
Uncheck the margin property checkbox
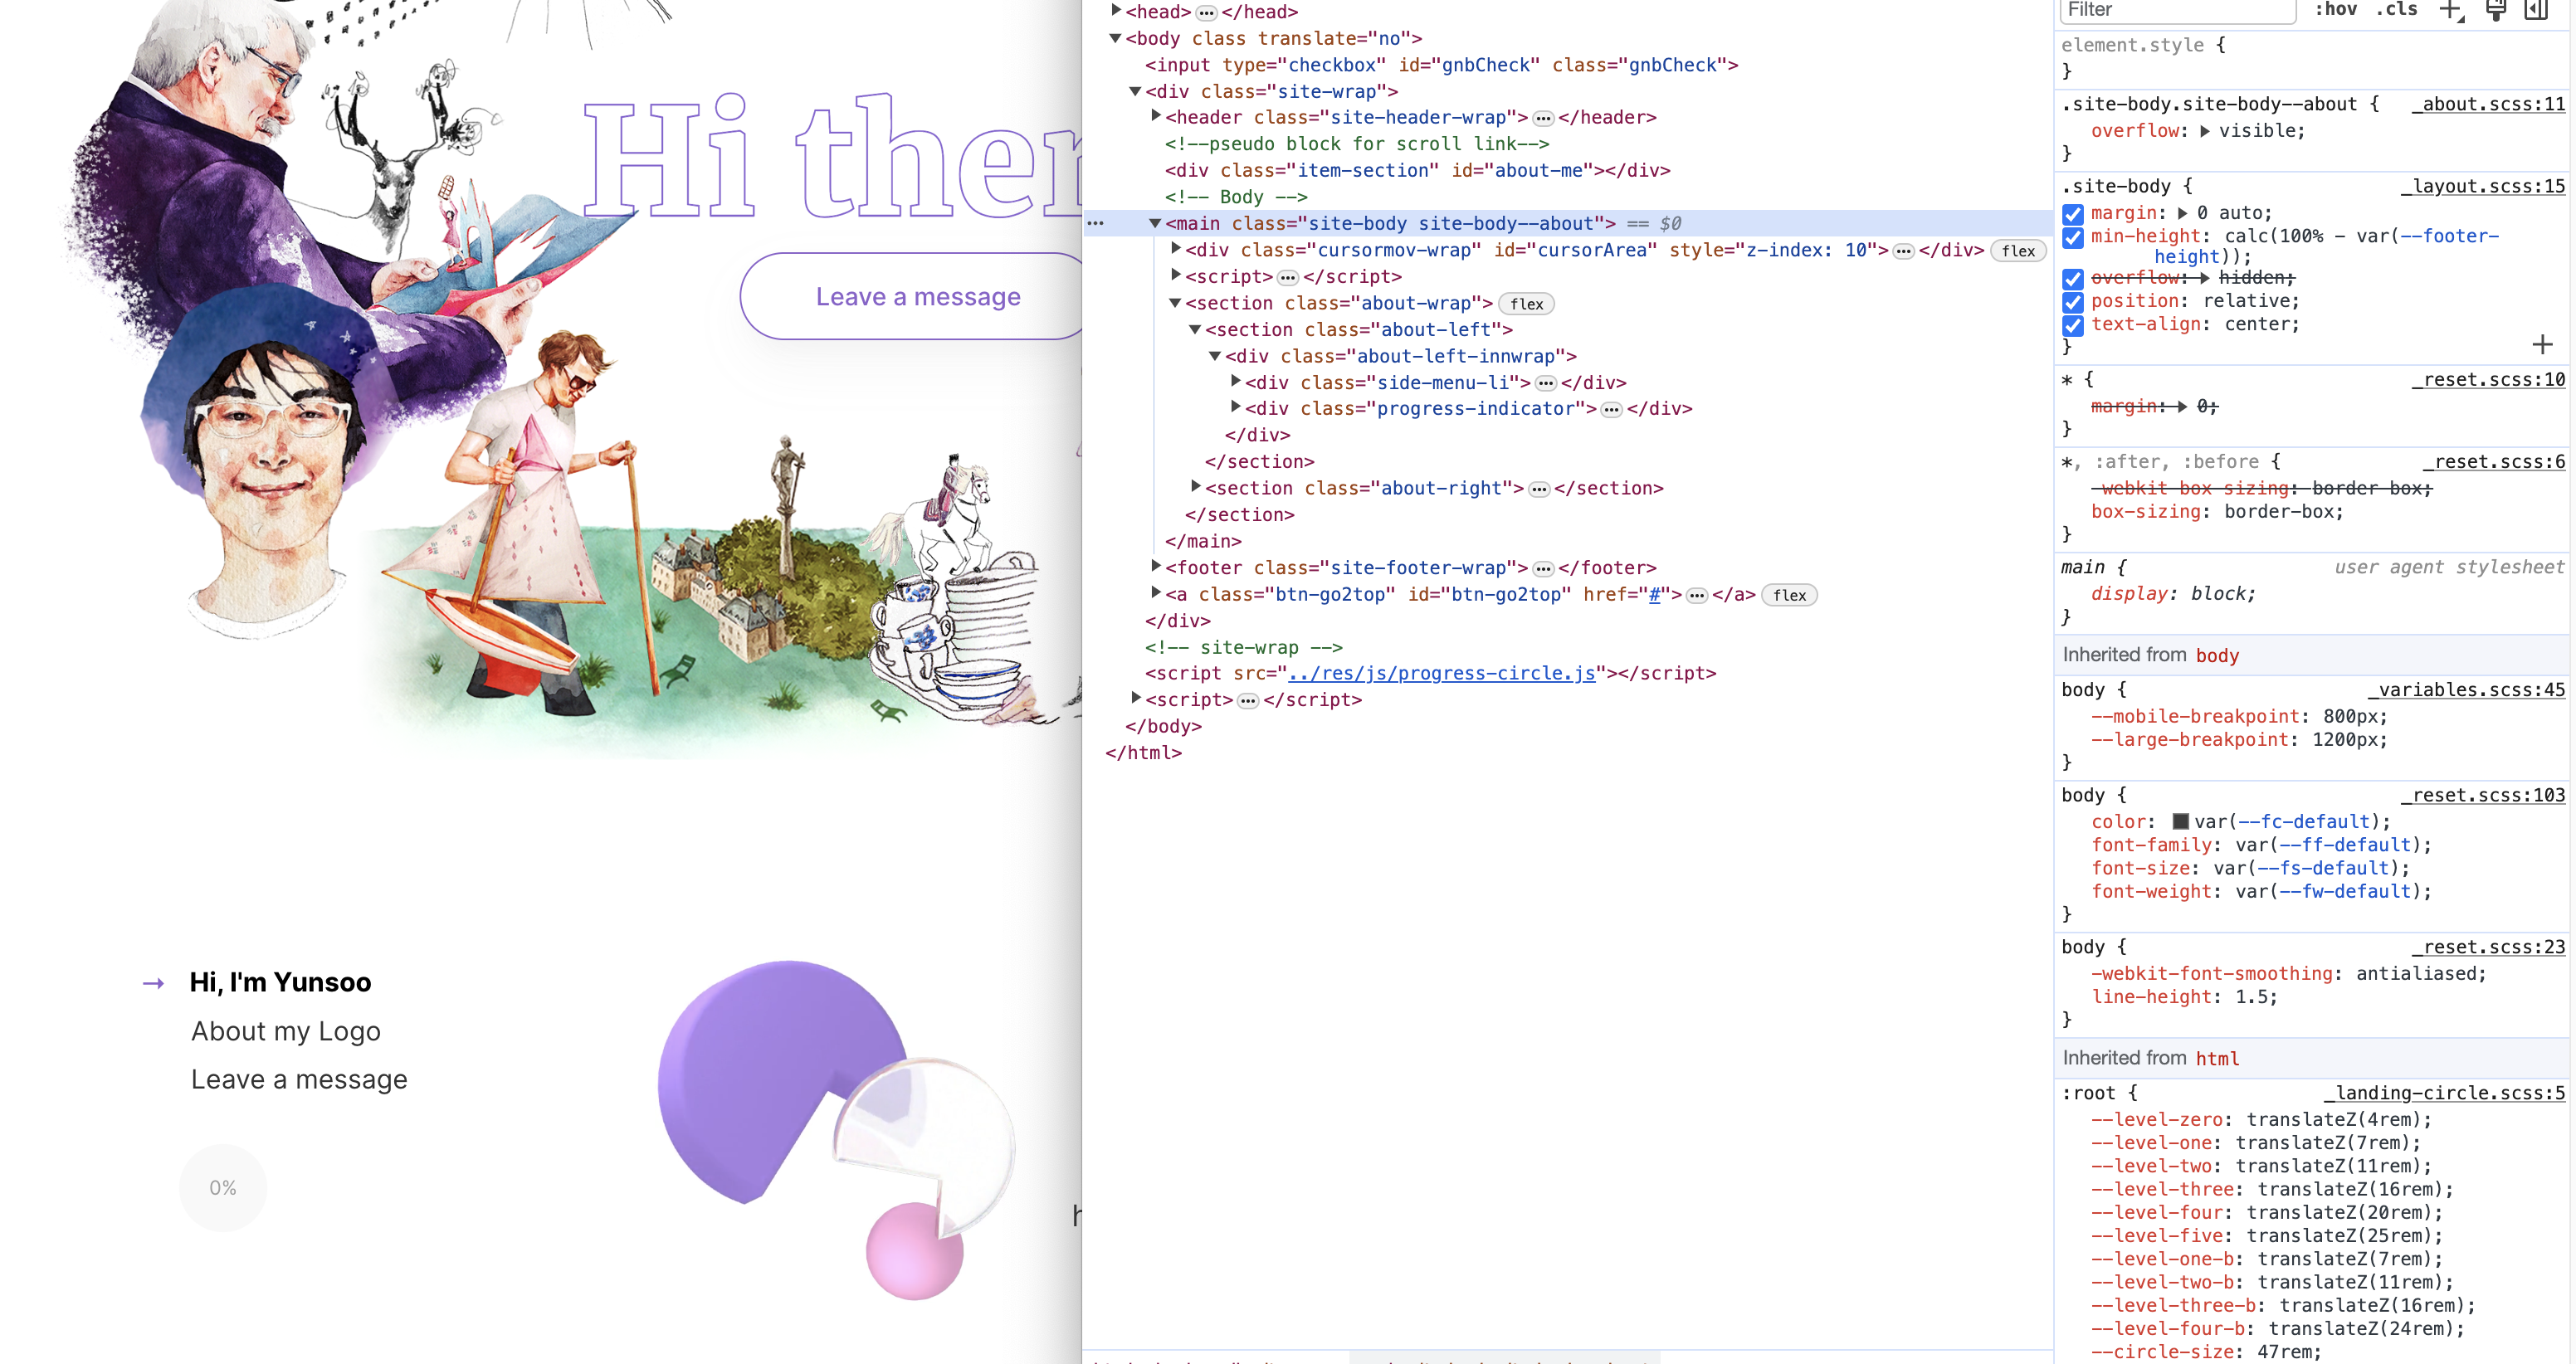[2073, 214]
